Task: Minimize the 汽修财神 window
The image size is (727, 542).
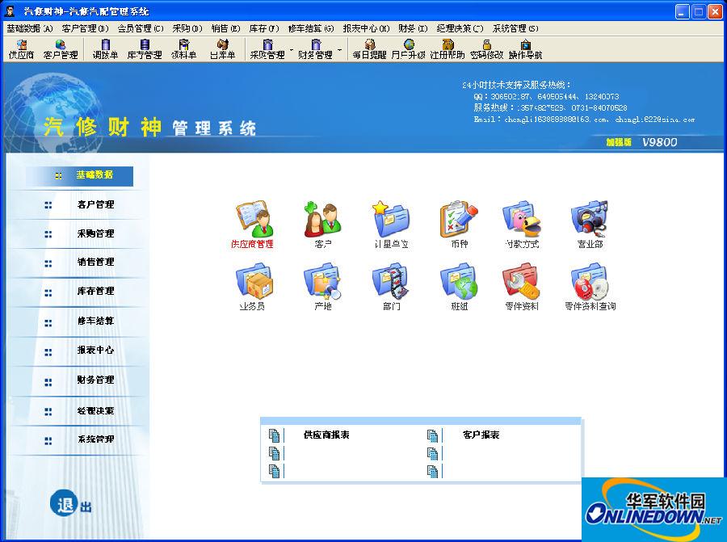Action: [x=682, y=11]
